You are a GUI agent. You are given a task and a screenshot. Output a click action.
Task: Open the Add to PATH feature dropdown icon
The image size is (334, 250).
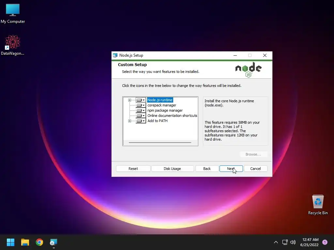click(x=141, y=121)
